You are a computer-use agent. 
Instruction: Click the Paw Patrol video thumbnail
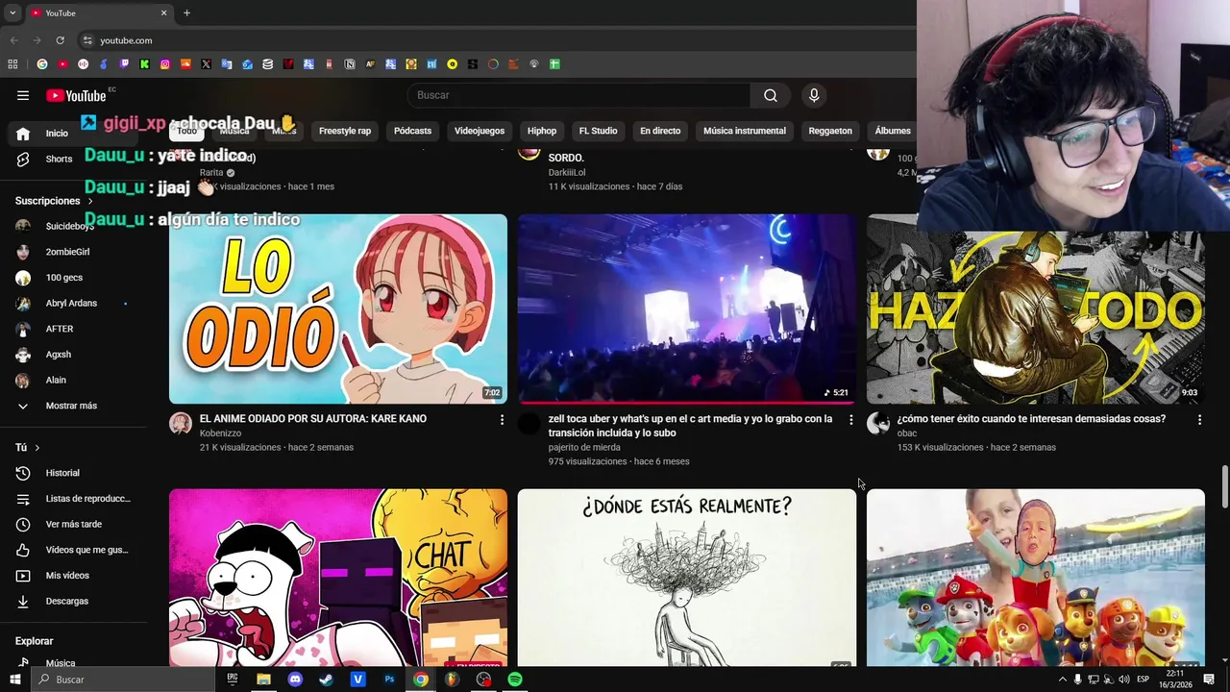[1036, 578]
